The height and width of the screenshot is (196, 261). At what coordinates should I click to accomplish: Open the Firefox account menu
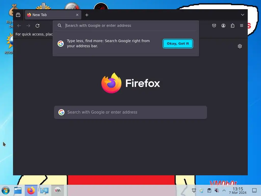[x=223, y=26]
